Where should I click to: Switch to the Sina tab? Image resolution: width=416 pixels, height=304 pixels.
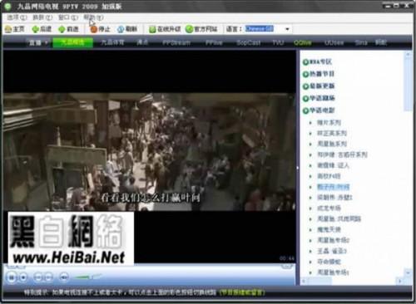[361, 42]
